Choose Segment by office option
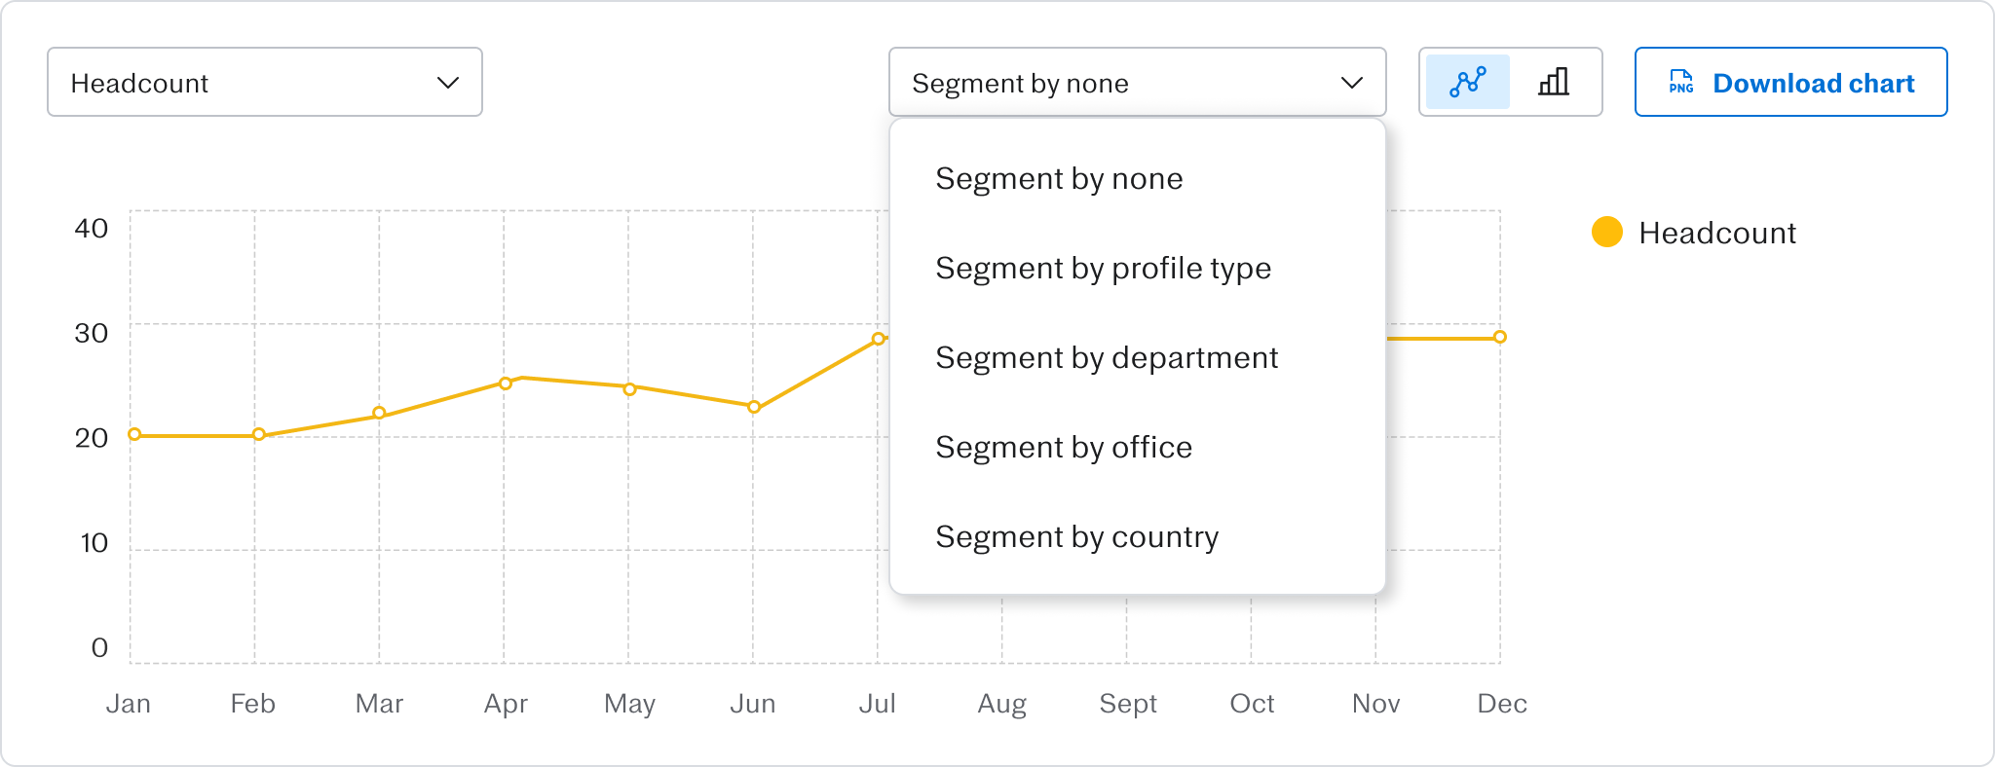 point(1063,448)
